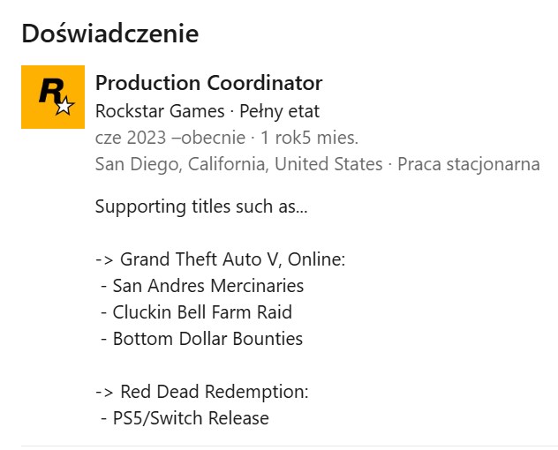
Task: Click the arrow before Red Dead Redemption
Action: pyautogui.click(x=104, y=391)
